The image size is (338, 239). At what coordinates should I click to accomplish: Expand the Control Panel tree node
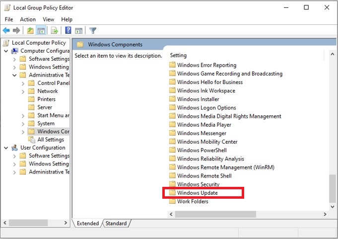(23, 83)
